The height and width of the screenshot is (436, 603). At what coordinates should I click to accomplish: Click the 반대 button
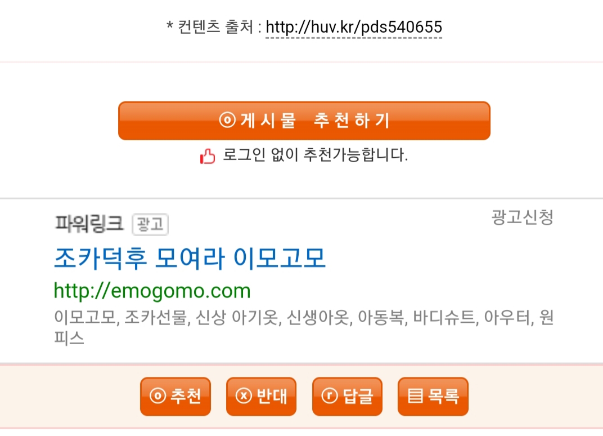pyautogui.click(x=261, y=397)
